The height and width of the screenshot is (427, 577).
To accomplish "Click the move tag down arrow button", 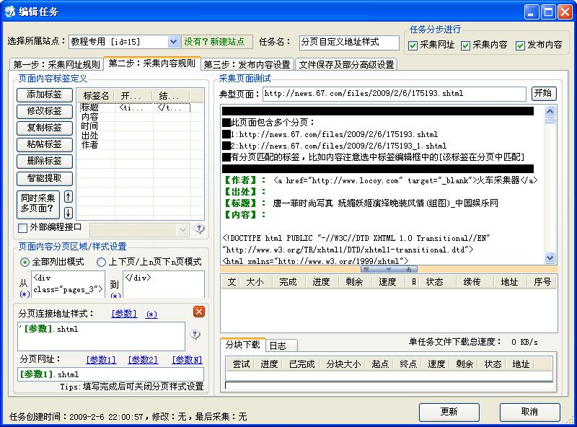I will (68, 213).
